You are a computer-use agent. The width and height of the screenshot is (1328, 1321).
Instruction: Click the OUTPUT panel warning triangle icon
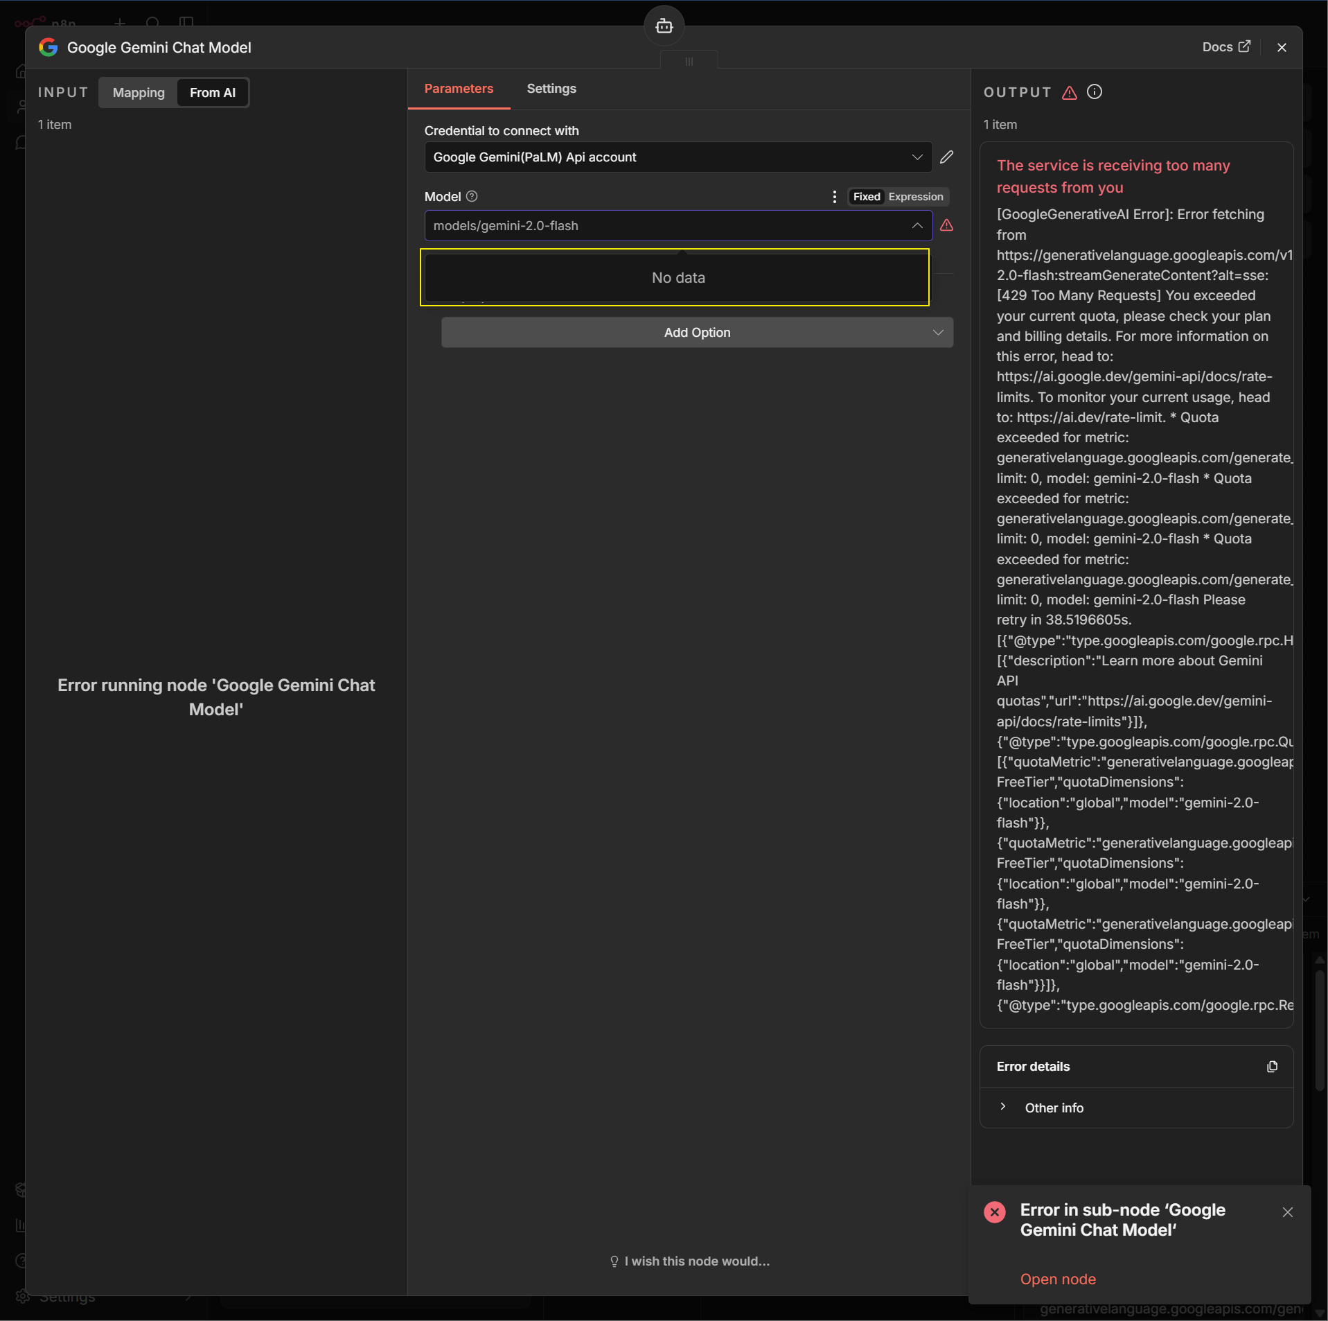point(1069,92)
